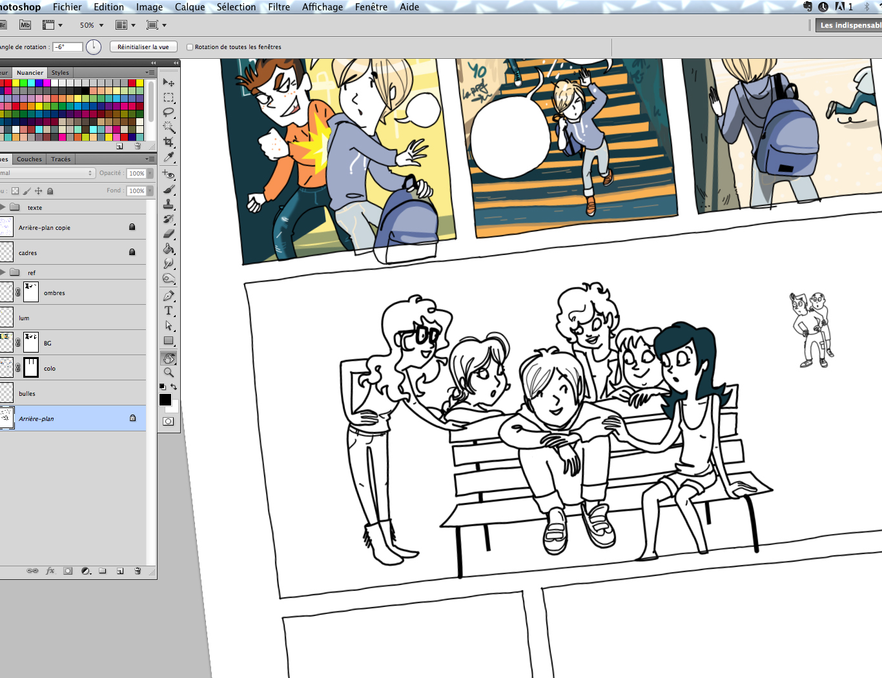Click the black foreground color swatch
The height and width of the screenshot is (678, 882).
click(165, 400)
